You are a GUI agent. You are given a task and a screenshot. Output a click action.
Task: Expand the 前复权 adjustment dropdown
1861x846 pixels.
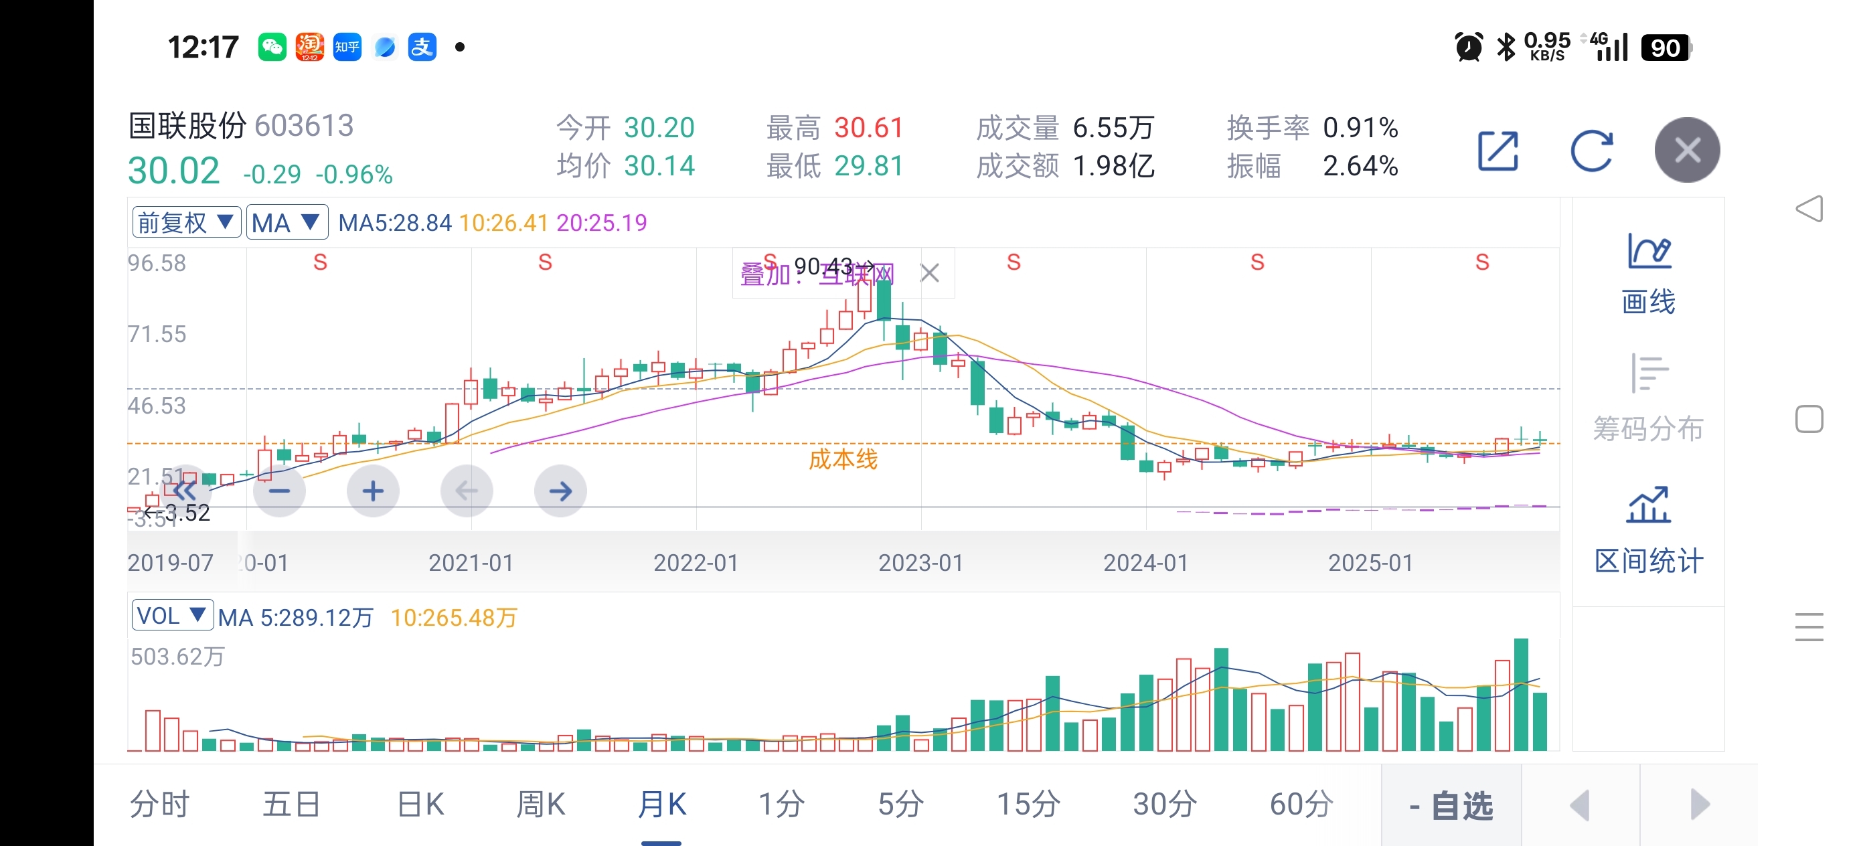click(186, 222)
